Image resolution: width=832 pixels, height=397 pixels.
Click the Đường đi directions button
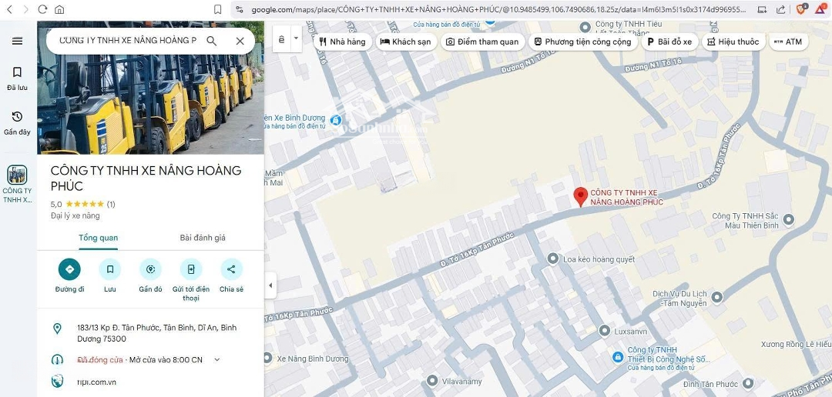(x=69, y=269)
